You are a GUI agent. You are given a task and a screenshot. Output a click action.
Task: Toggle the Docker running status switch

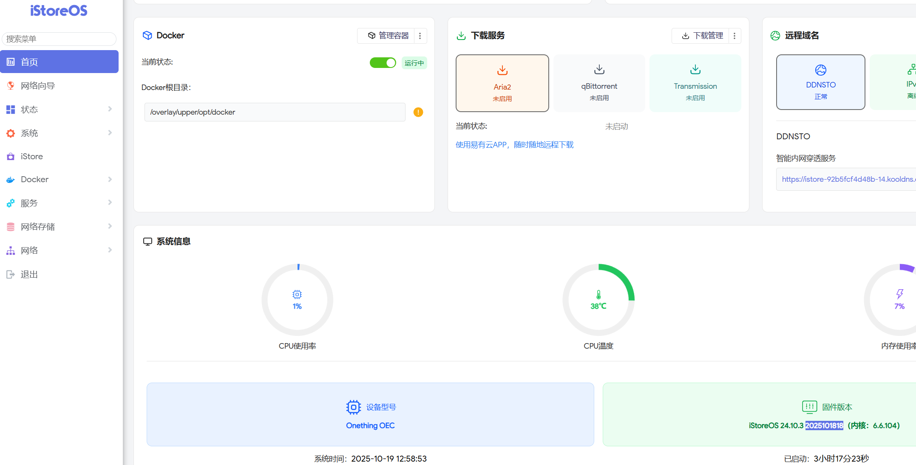pos(383,63)
